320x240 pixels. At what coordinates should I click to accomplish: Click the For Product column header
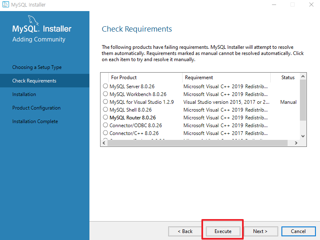[145, 78]
